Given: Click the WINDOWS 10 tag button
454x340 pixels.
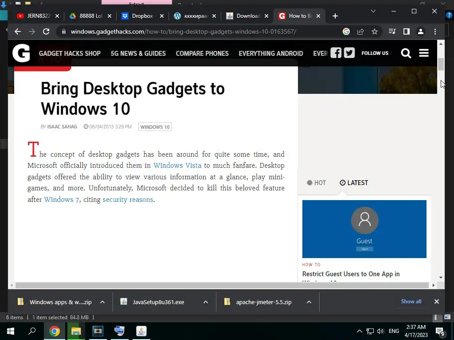Looking at the screenshot, I should [x=155, y=127].
